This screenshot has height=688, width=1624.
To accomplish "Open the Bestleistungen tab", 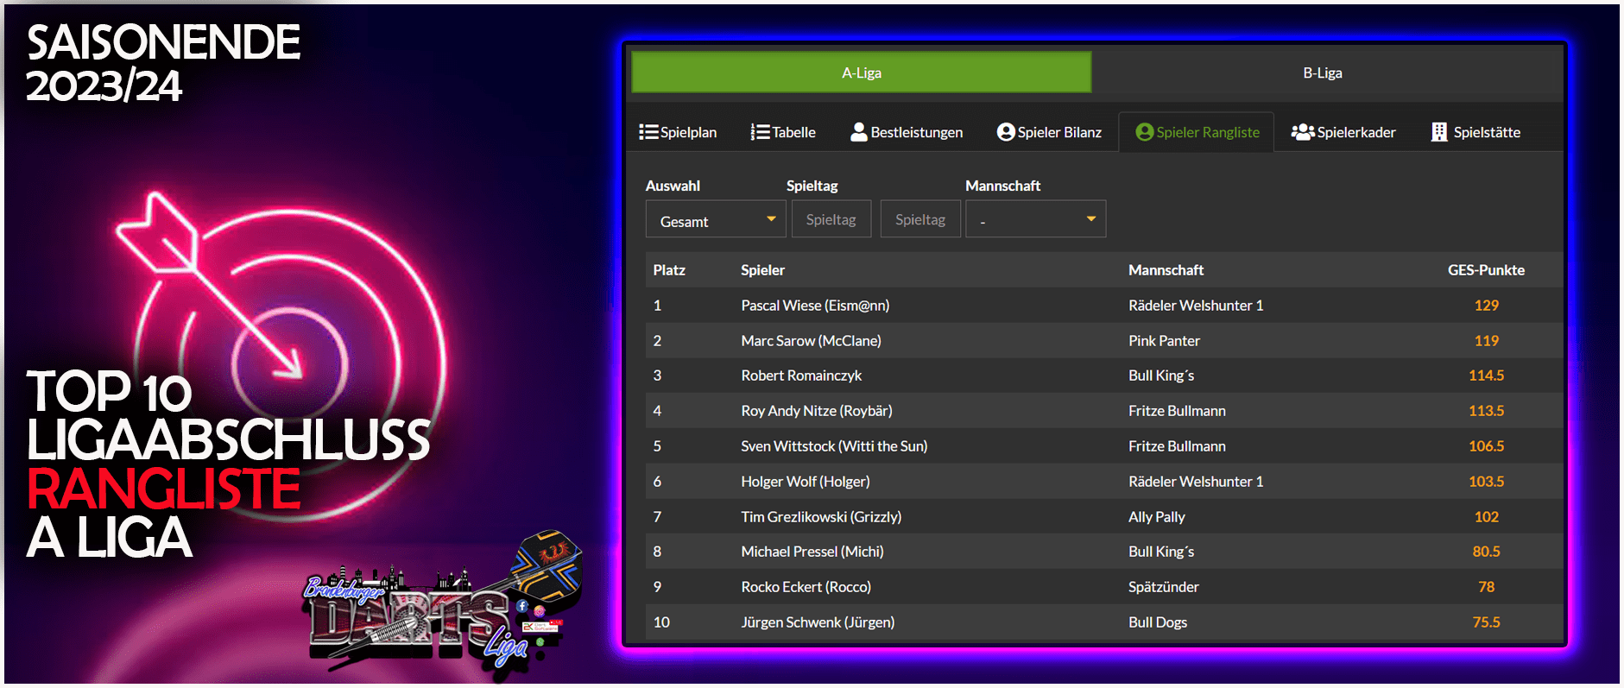I will tap(907, 132).
